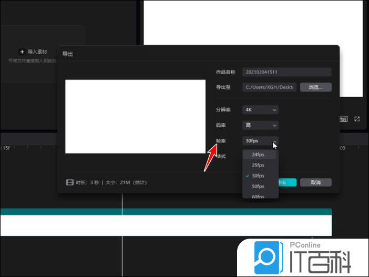The height and width of the screenshot is (277, 369).
Task: Click the plus icon to import media
Action: 22,52
